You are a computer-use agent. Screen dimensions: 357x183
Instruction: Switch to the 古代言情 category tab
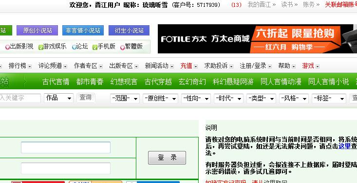click(56, 82)
